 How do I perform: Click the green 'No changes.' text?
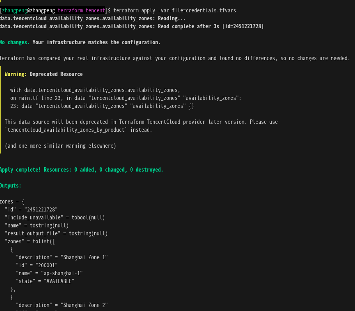[15, 42]
